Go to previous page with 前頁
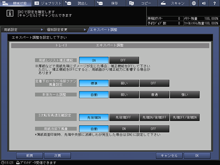The image size is (220, 165). pyautogui.click(x=29, y=156)
